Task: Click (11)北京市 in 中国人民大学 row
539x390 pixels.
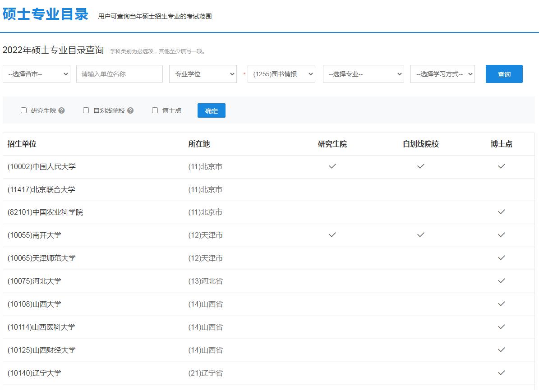Action: 205,167
